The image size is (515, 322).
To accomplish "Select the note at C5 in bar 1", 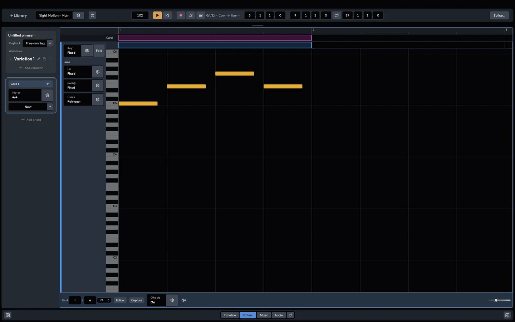I will click(x=138, y=103).
